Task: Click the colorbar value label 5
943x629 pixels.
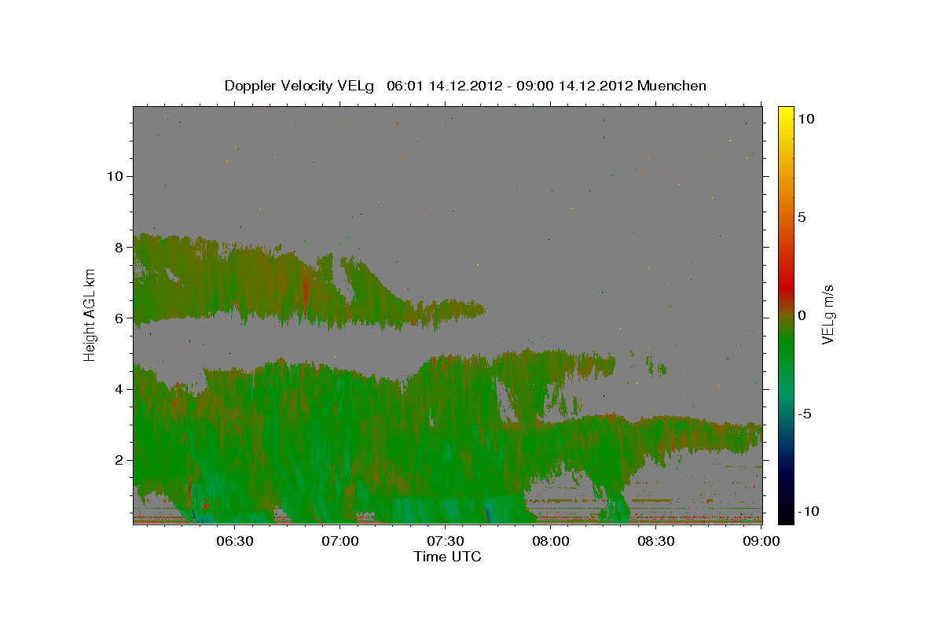Action: point(802,217)
